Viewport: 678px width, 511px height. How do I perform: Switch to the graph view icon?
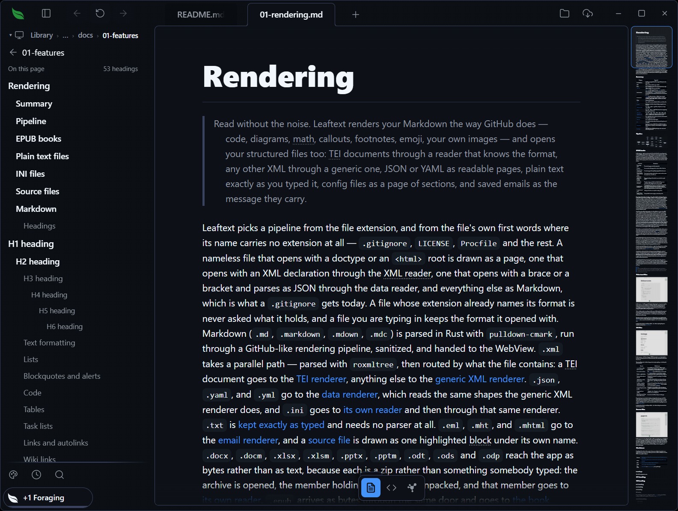pos(412,487)
